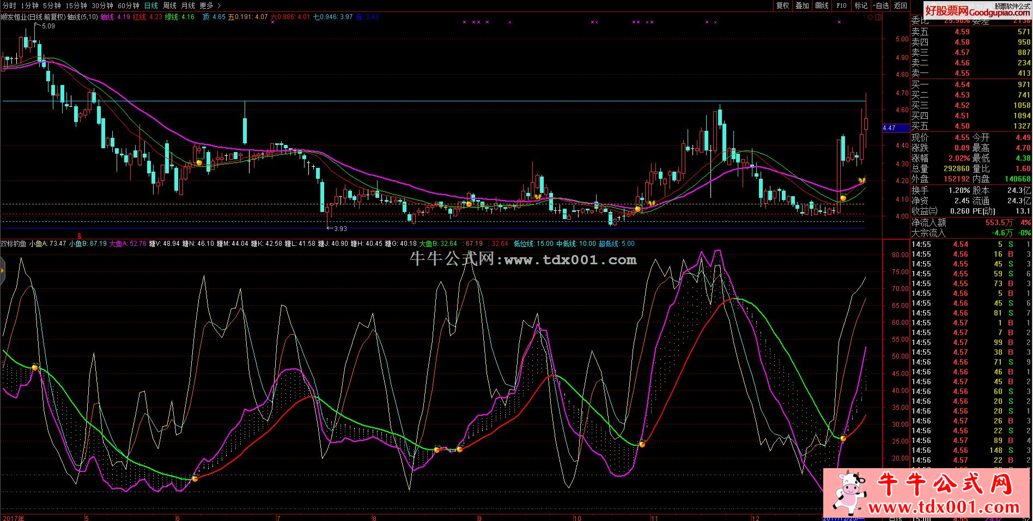Click the 顺发恒业 stock title text
Screen dimensions: 1033x521
[33, 17]
